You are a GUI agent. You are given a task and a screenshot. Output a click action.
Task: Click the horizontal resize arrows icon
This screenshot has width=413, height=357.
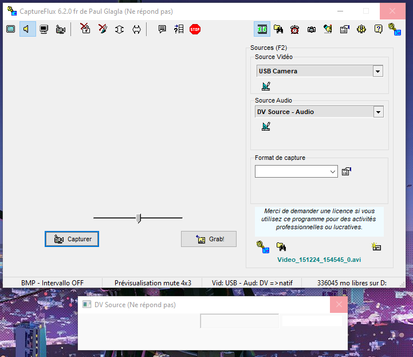(x=136, y=29)
